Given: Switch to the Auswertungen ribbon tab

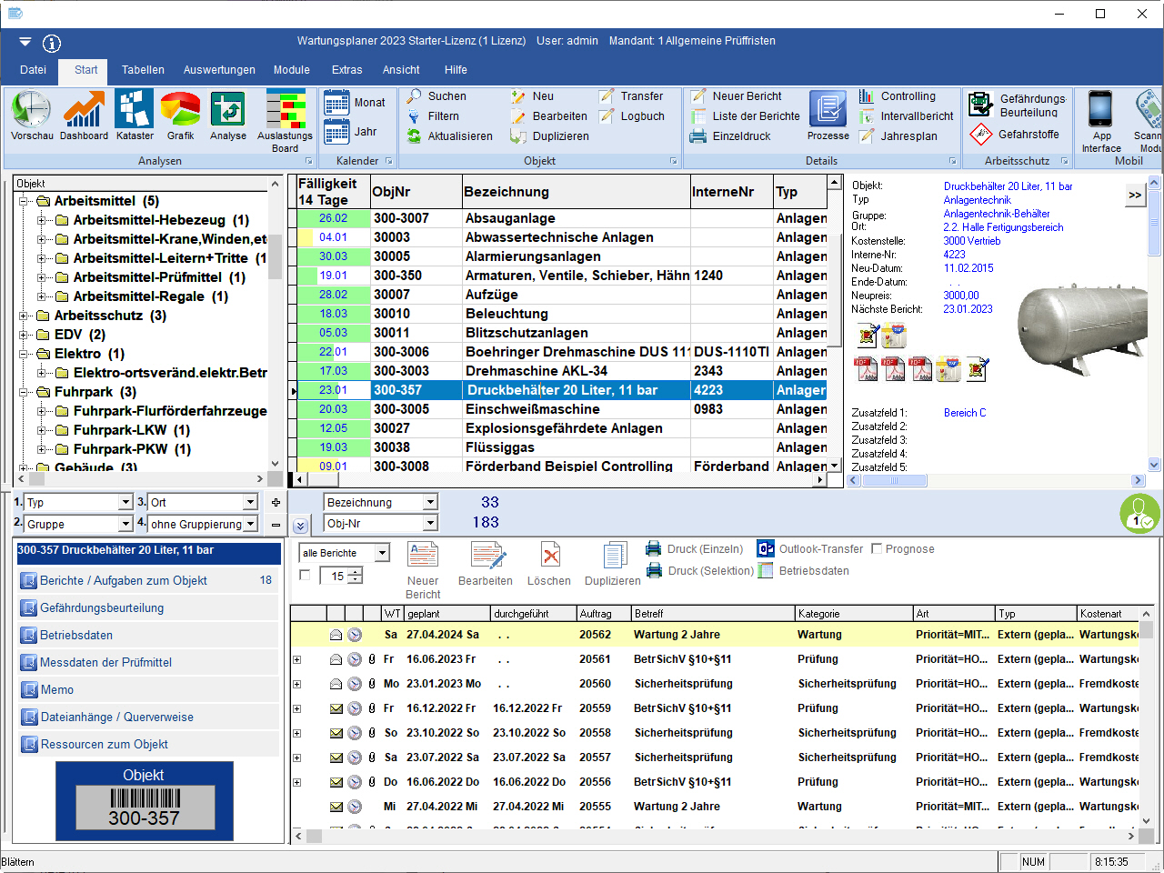Looking at the screenshot, I should [x=219, y=70].
